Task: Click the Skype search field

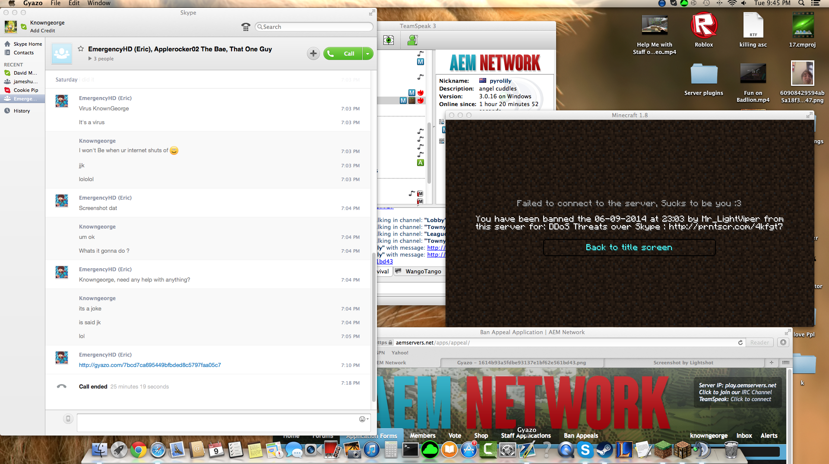Action: coord(314,27)
